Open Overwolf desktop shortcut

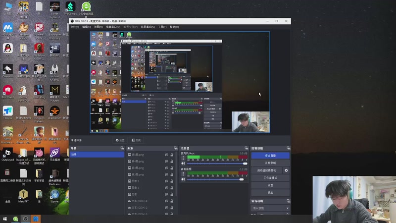pyautogui.click(x=8, y=71)
